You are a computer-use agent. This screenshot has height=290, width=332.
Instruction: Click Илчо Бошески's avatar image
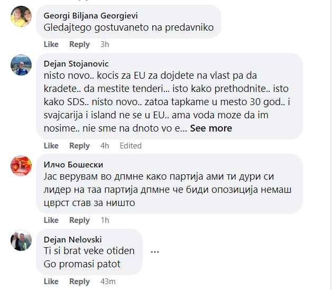coord(21,166)
